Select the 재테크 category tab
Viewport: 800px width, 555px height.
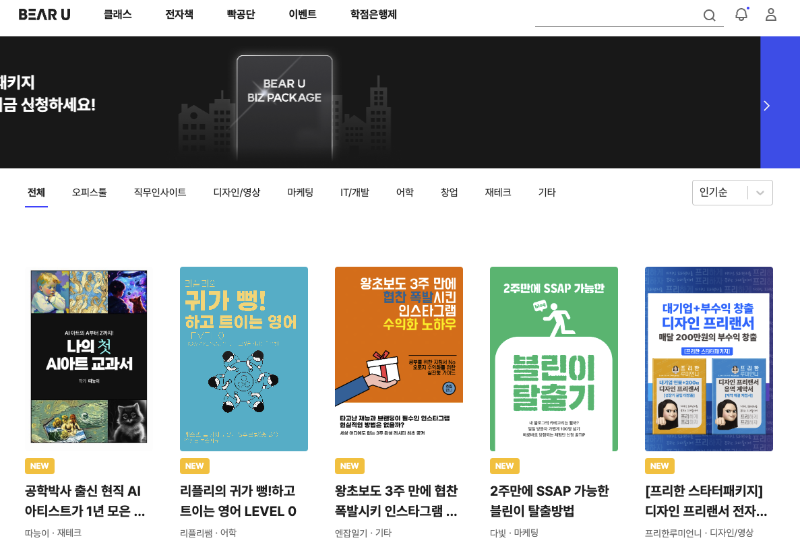click(498, 192)
